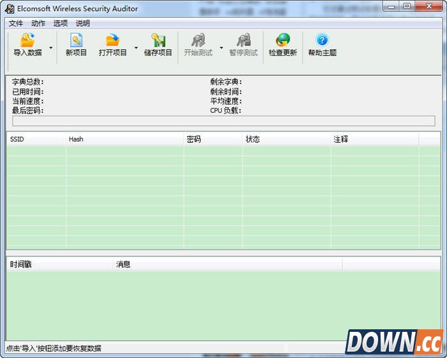Click the status bar hint 点击'导入'按钮添加要恢复数据
The image size is (447, 358).
click(54, 348)
